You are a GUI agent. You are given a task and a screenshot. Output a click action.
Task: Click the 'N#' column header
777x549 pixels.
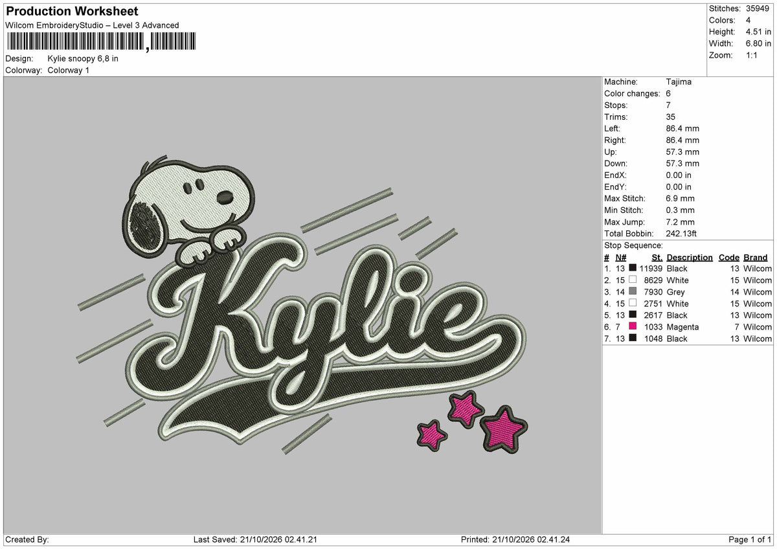point(620,257)
